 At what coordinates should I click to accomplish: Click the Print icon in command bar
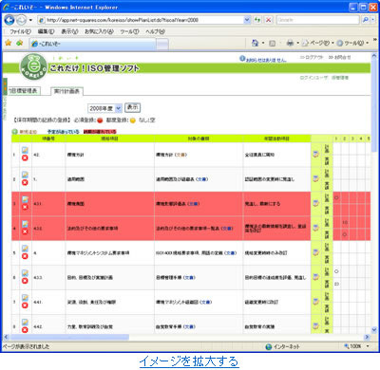pyautogui.click(x=290, y=43)
